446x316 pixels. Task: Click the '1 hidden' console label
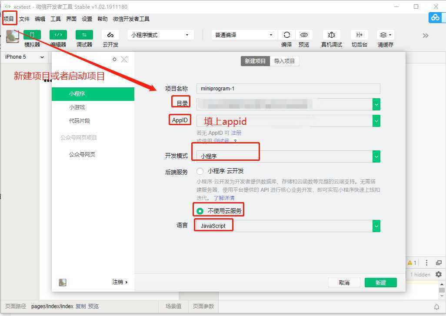420,274
